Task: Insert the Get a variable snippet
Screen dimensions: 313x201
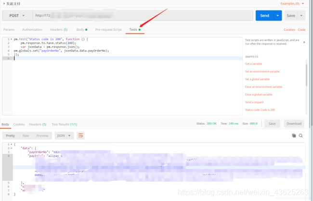Action: (253, 64)
